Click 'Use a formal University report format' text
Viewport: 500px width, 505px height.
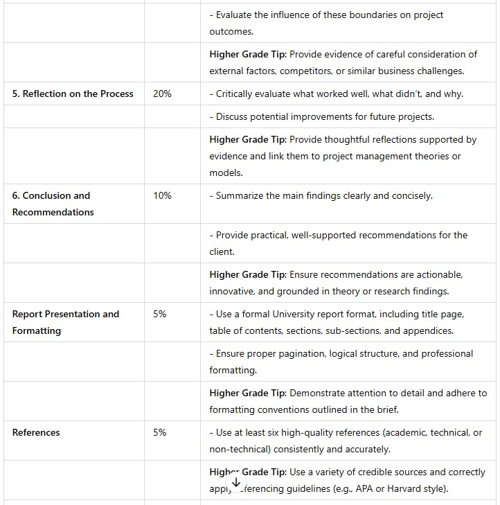(x=336, y=322)
